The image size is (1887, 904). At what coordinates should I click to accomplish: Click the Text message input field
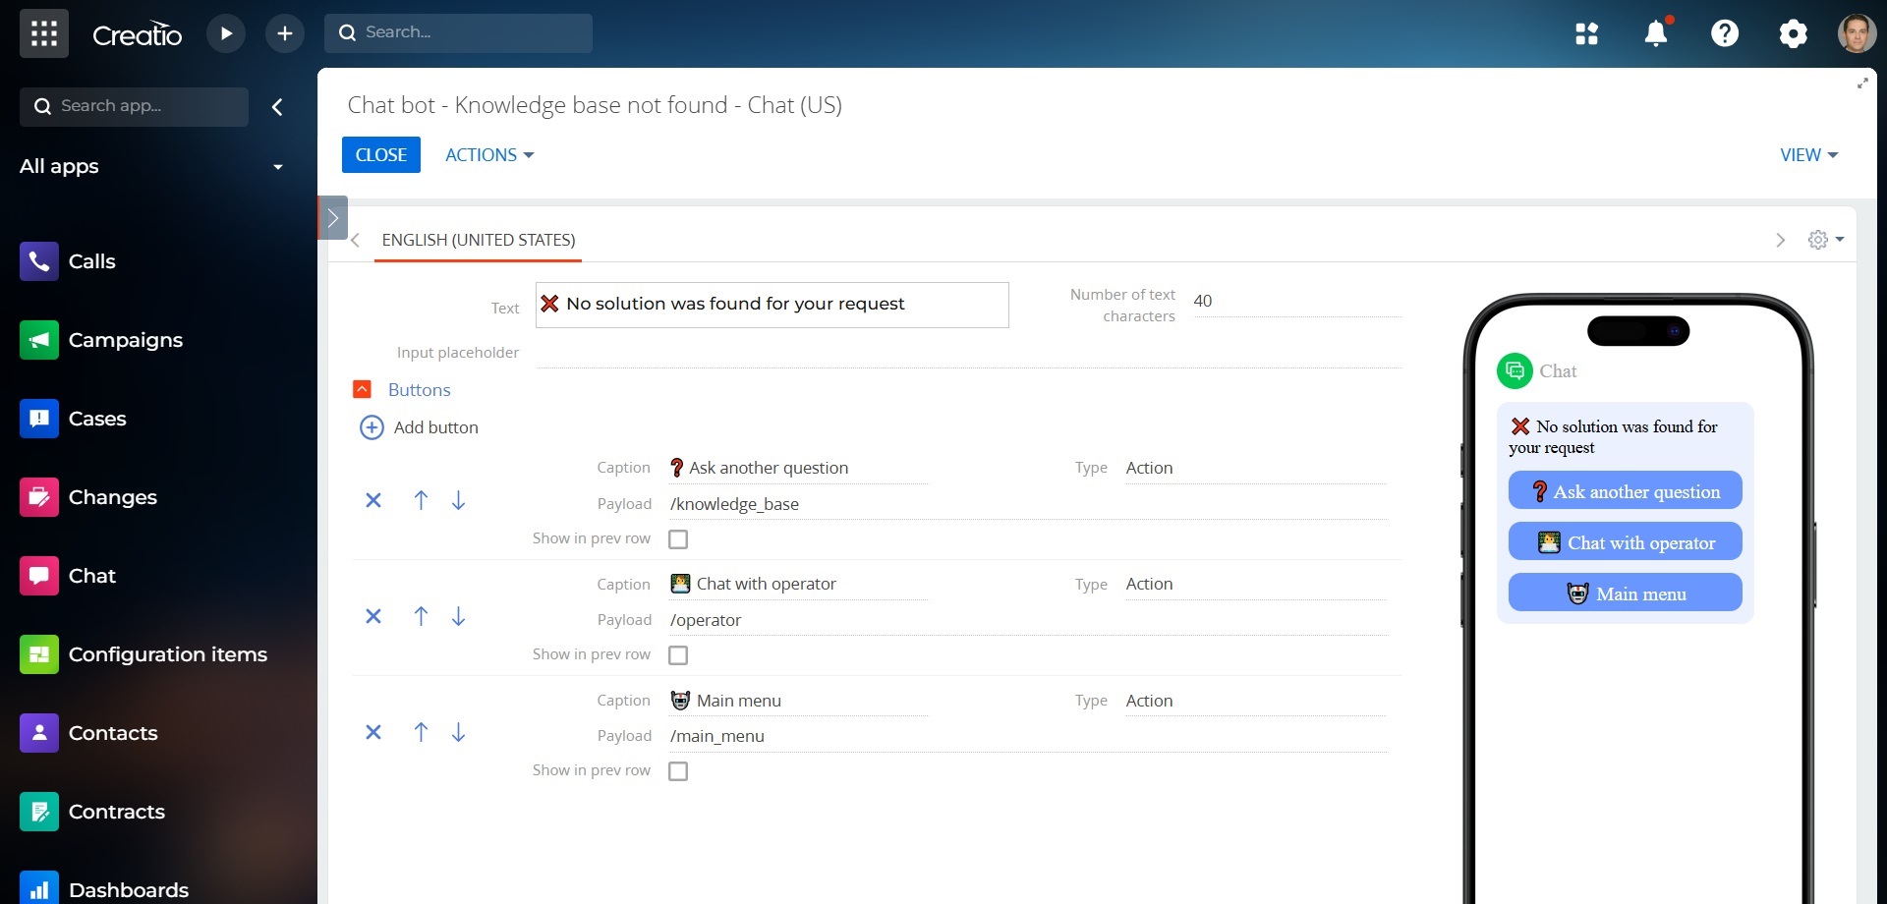click(772, 305)
